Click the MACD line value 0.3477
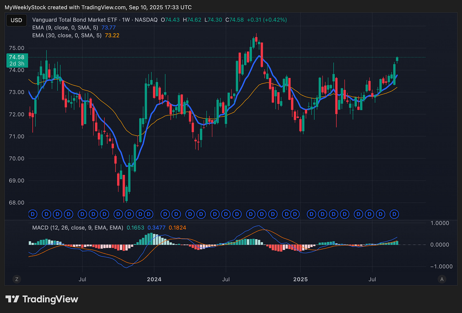The height and width of the screenshot is (313, 462). 156,227
